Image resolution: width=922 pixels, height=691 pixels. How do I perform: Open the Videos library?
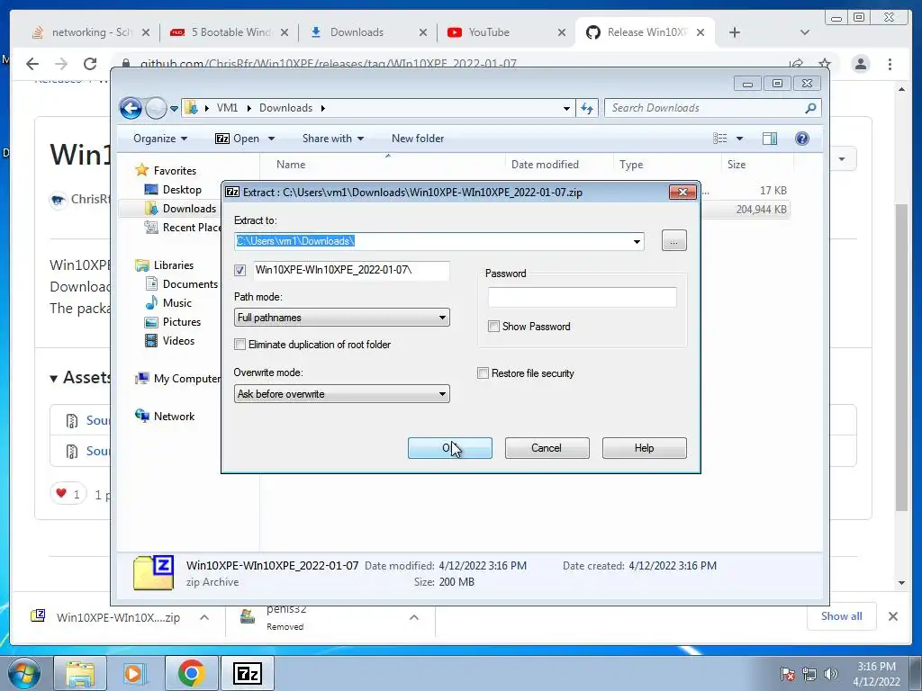point(170,341)
